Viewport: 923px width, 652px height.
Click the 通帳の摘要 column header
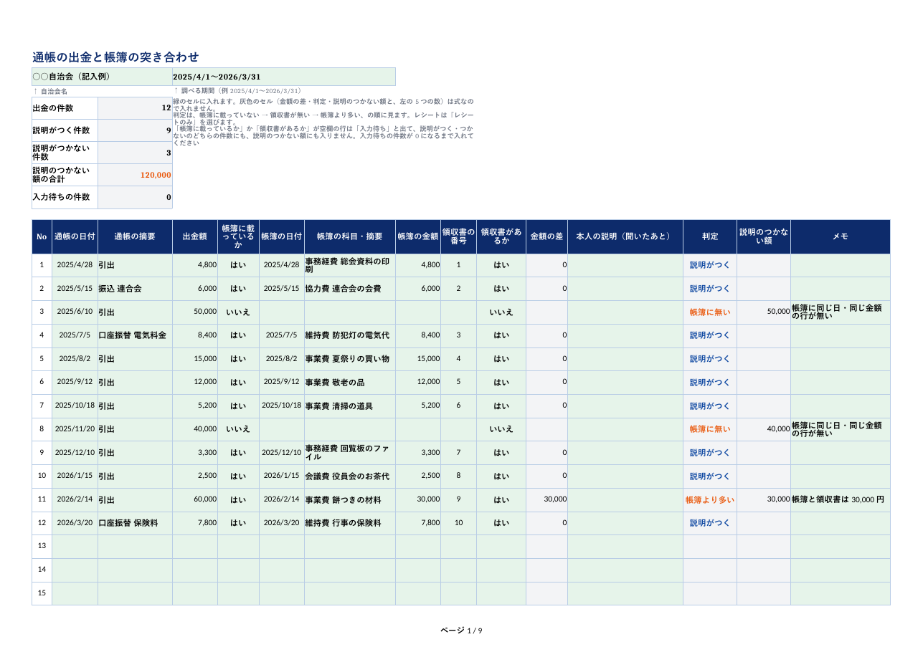click(x=135, y=236)
